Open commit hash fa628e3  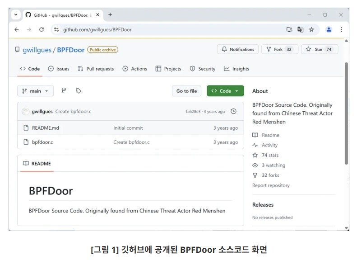coord(193,112)
